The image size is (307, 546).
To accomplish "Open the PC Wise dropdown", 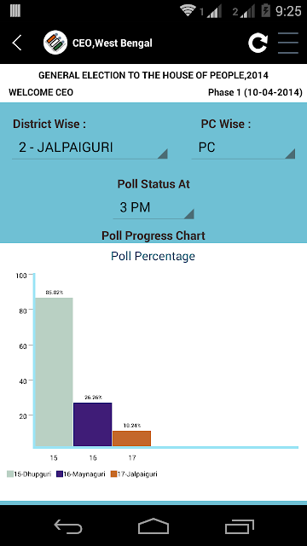I will (x=243, y=148).
